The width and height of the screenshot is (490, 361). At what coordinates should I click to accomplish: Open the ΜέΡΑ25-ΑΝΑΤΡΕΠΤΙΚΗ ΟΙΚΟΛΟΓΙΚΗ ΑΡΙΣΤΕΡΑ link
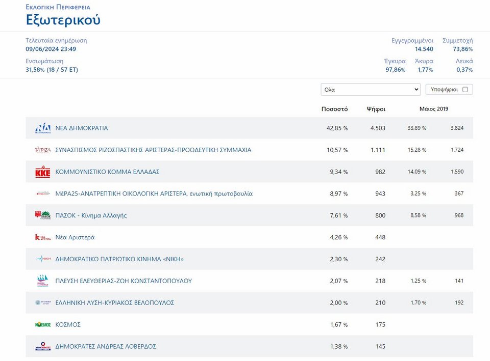click(x=154, y=193)
